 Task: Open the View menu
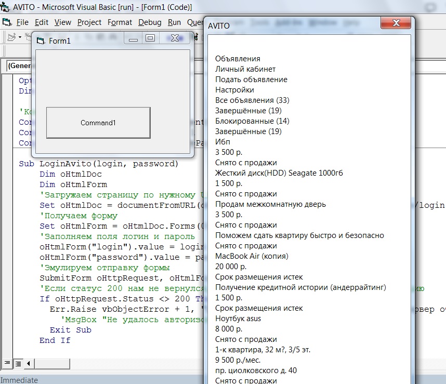[x=62, y=22]
